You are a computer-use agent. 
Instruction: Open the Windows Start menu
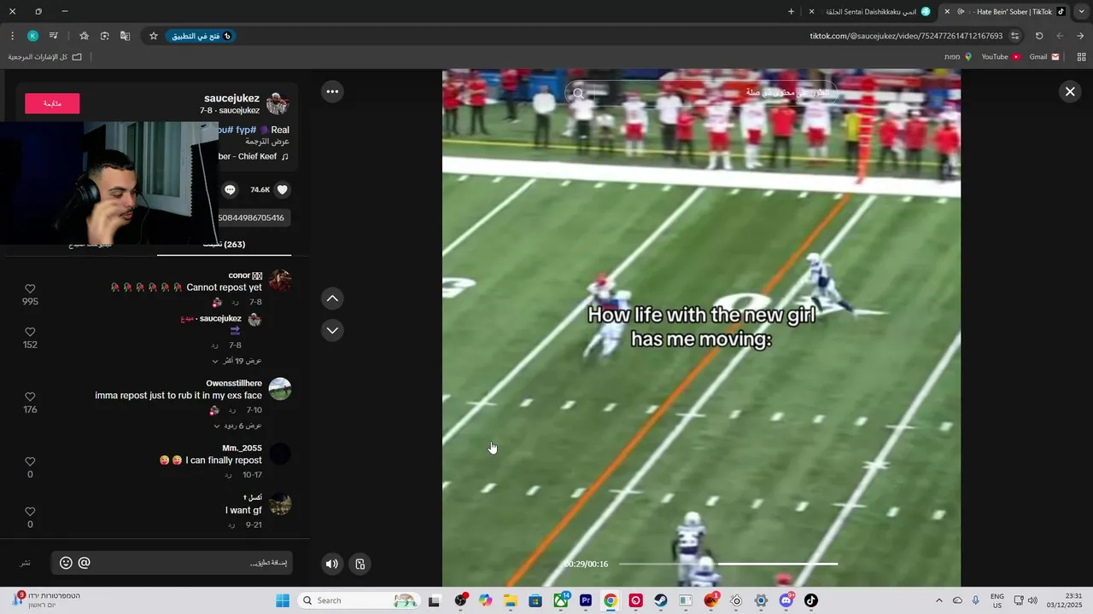(283, 600)
